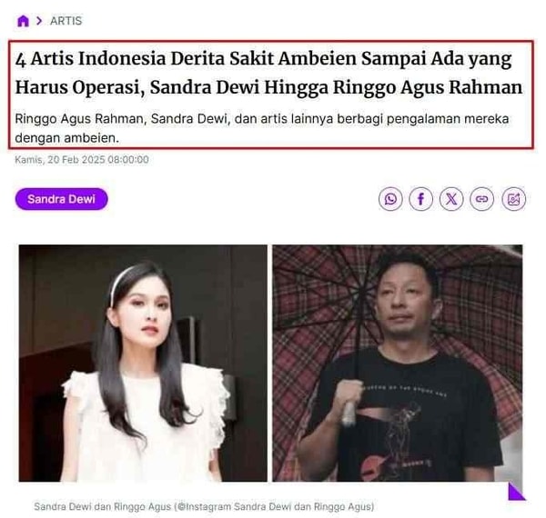This screenshot has height=518, width=546.
Task: Click the Instagram photo credit caption
Action: [204, 506]
